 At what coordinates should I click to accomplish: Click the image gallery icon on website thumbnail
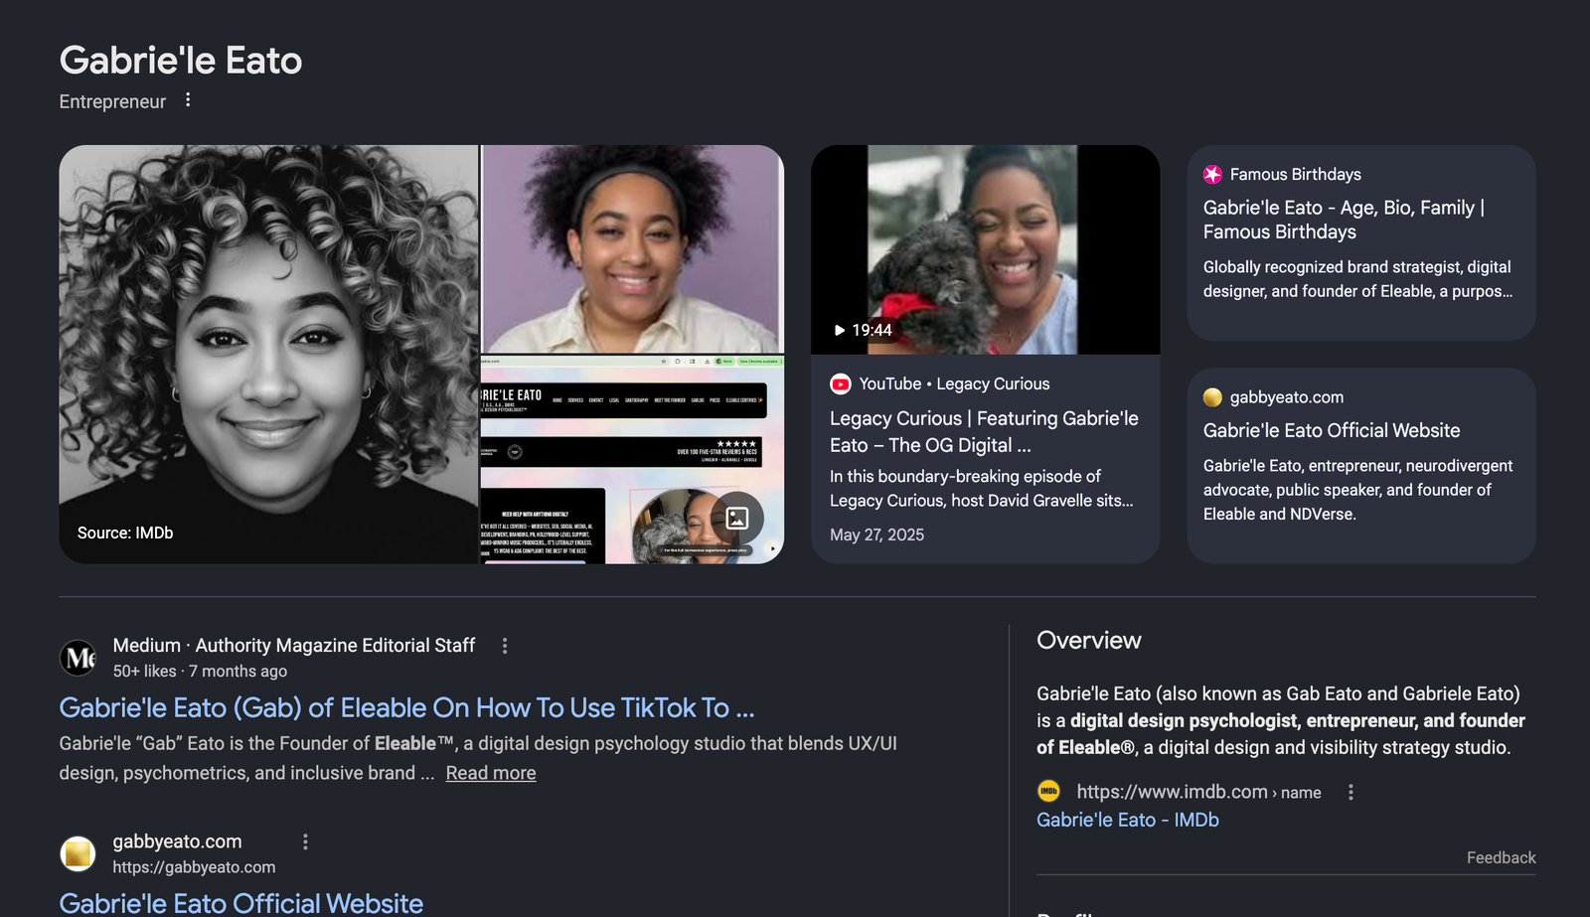(737, 518)
